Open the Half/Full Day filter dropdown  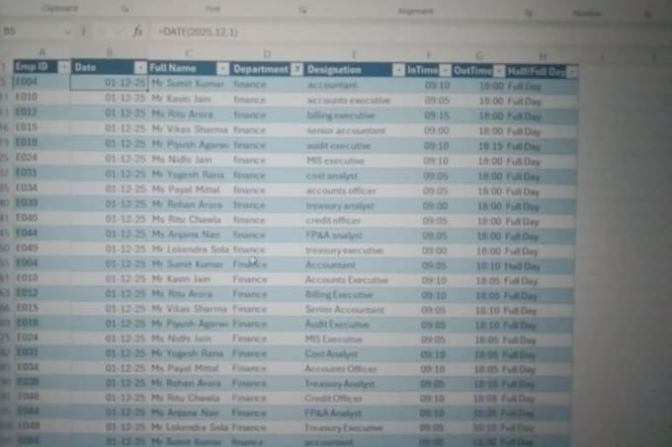coord(572,72)
